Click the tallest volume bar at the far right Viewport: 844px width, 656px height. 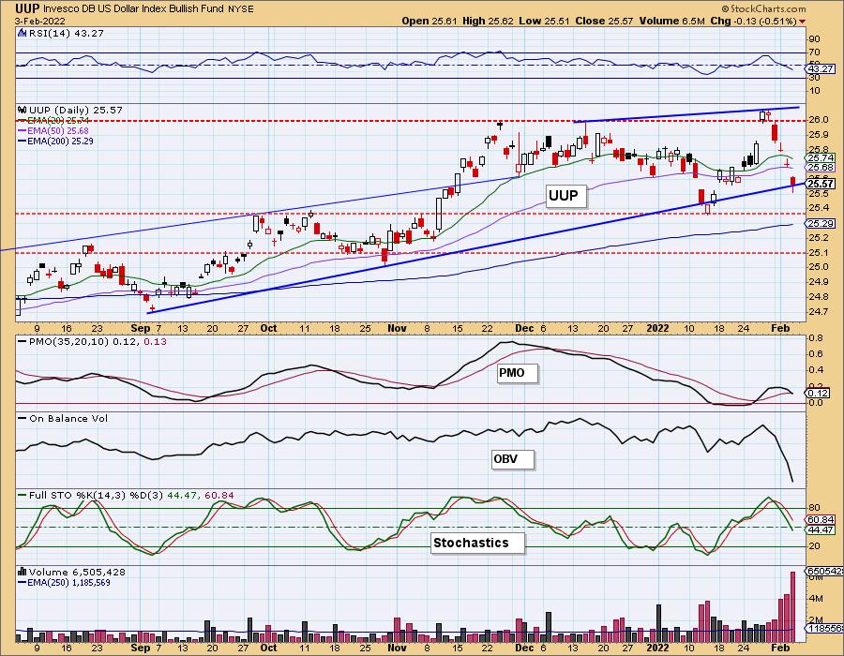(x=792, y=607)
